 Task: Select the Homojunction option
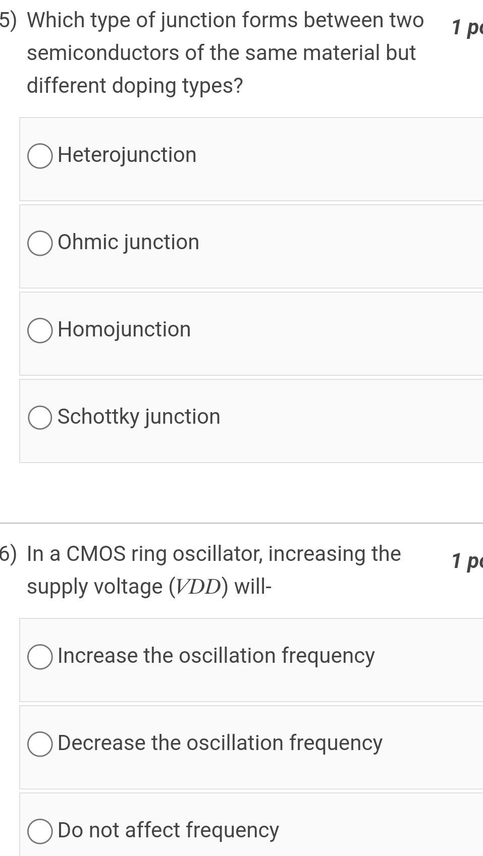tap(124, 329)
